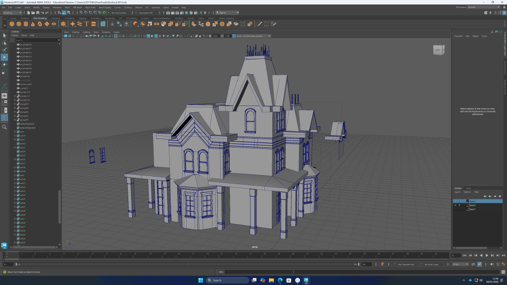The height and width of the screenshot is (285, 507).
Task: Open the Mesh Tools menu
Action: (91, 8)
